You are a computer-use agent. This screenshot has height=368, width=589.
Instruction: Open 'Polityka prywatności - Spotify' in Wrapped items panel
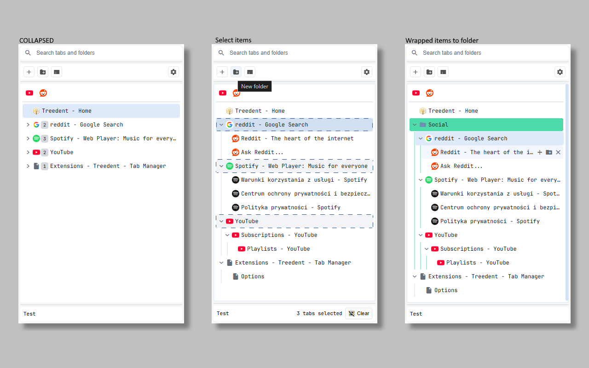[492, 221]
